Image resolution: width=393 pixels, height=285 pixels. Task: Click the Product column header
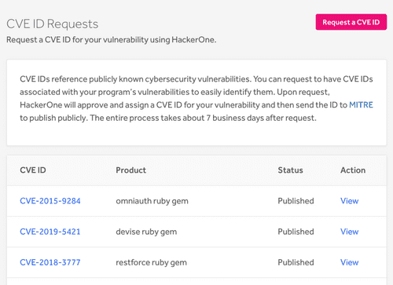pyautogui.click(x=131, y=170)
